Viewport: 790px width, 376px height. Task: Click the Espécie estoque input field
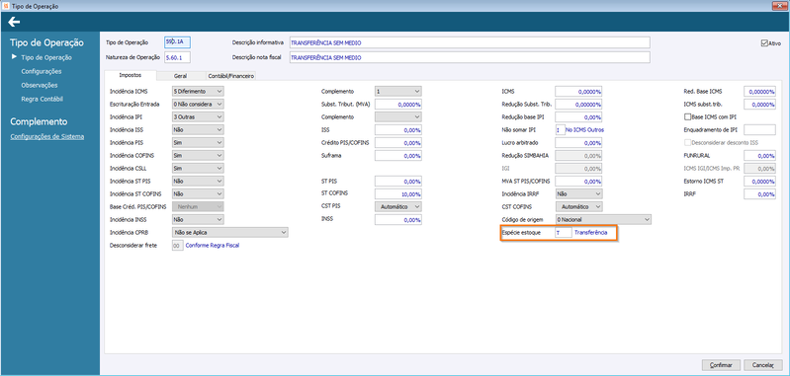pyautogui.click(x=564, y=233)
